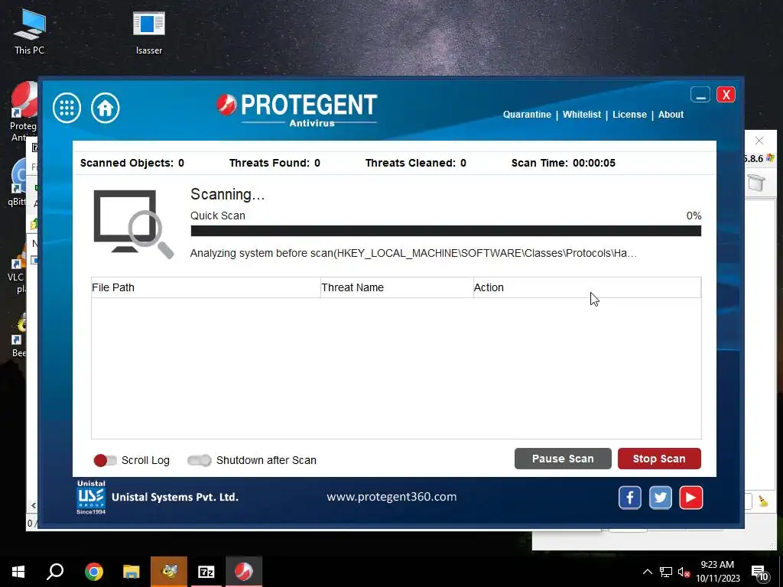Toggle the Scroll Log switch
Viewport: 783px width, 587px height.
pyautogui.click(x=105, y=460)
